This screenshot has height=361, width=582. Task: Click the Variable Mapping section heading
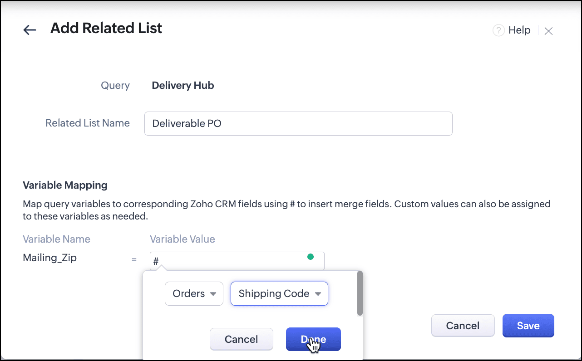(65, 185)
